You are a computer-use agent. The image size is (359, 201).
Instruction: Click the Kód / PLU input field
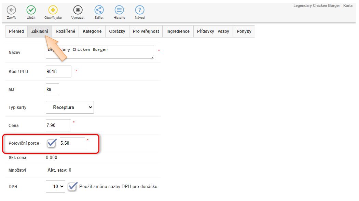pos(58,71)
